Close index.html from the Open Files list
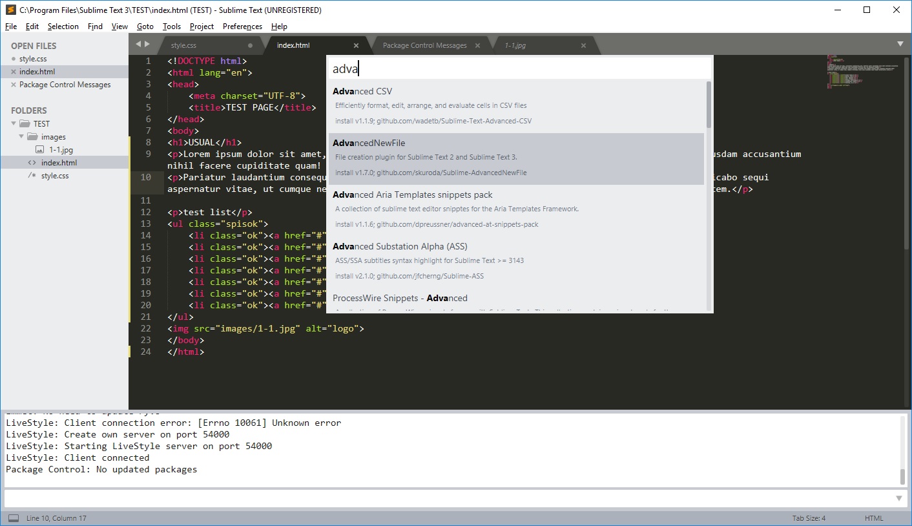Image resolution: width=912 pixels, height=526 pixels. [x=14, y=72]
